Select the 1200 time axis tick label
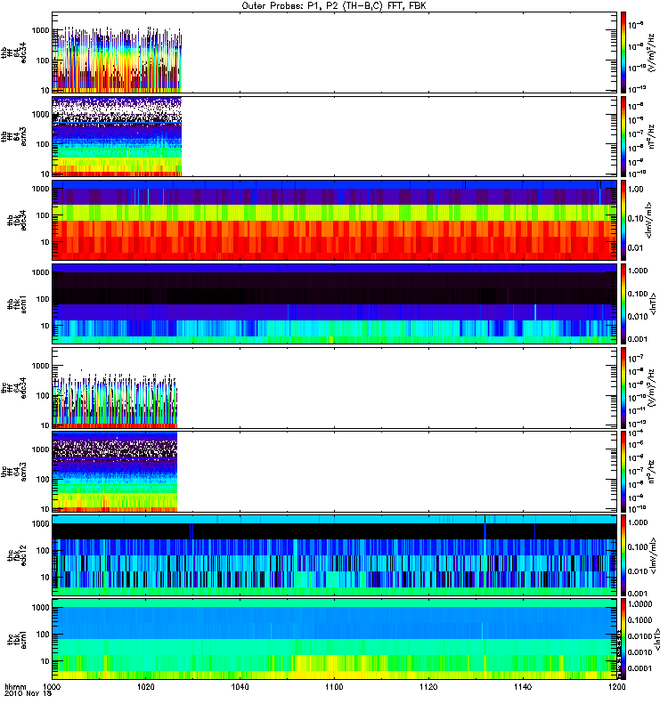Image resolution: width=668 pixels, height=712 pixels. (616, 686)
